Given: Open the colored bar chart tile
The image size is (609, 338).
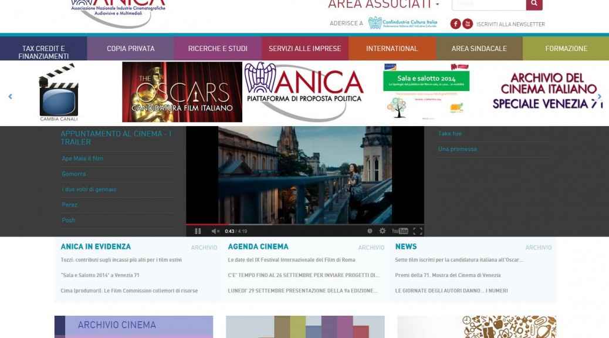Looking at the screenshot, I should click(305, 327).
